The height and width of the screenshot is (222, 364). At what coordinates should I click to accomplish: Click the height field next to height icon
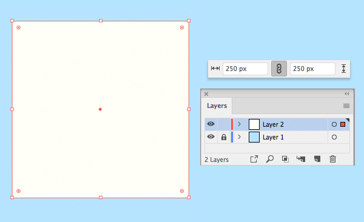[312, 69]
